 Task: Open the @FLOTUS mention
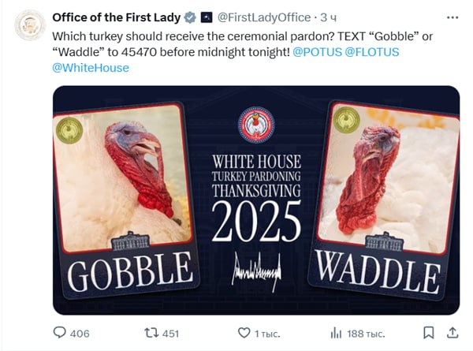(x=373, y=52)
